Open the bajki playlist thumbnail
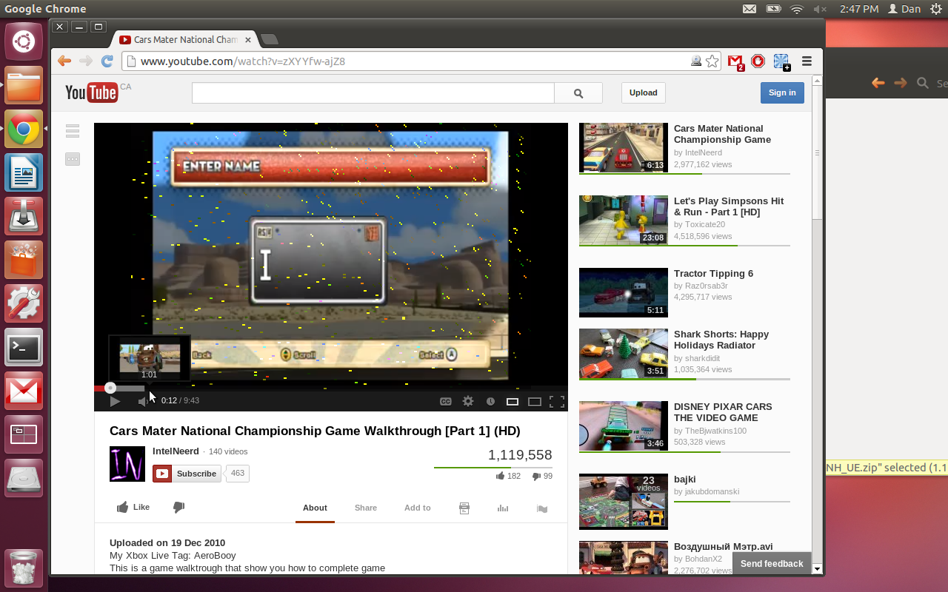This screenshot has height=592, width=948. (624, 502)
